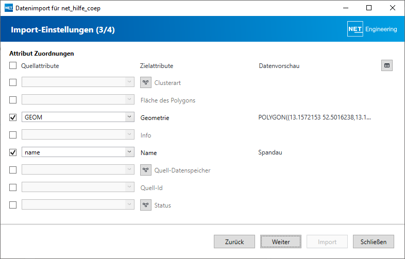Click the Geometrie target attribute label

pyautogui.click(x=155, y=118)
